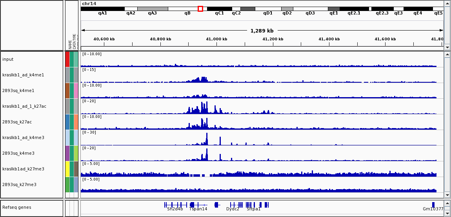The image size is (451, 217).
Task: Click the 41,000 kb ruler position
Action: pyautogui.click(x=216, y=39)
